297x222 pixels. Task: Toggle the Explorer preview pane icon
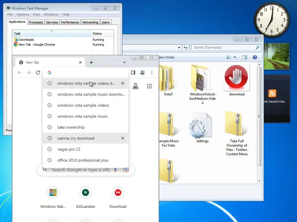[x=244, y=57]
